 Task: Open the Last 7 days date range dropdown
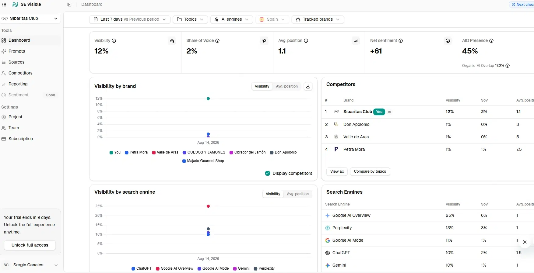pos(130,19)
